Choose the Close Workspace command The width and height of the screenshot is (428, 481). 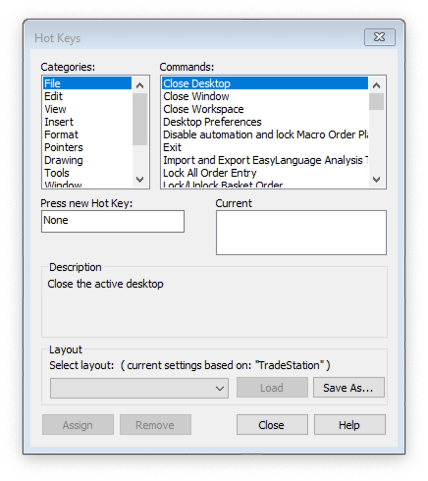click(265, 109)
